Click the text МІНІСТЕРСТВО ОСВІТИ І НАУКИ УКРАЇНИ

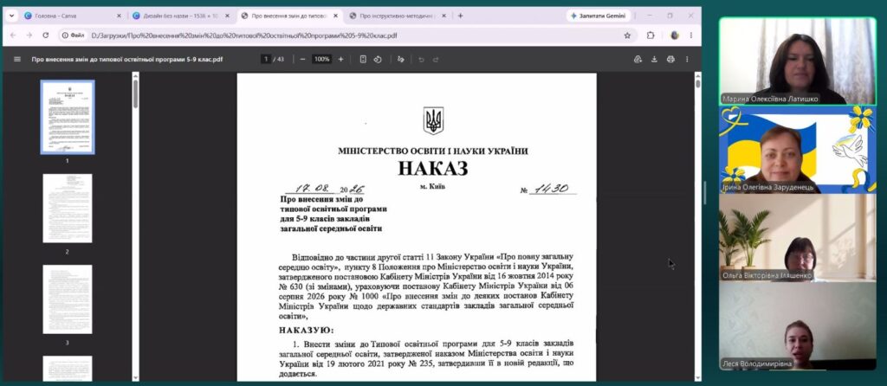pos(433,151)
